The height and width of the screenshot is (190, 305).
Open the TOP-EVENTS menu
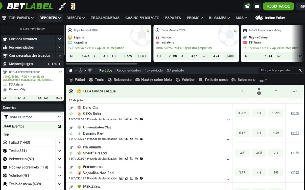pyautogui.click(x=18, y=18)
